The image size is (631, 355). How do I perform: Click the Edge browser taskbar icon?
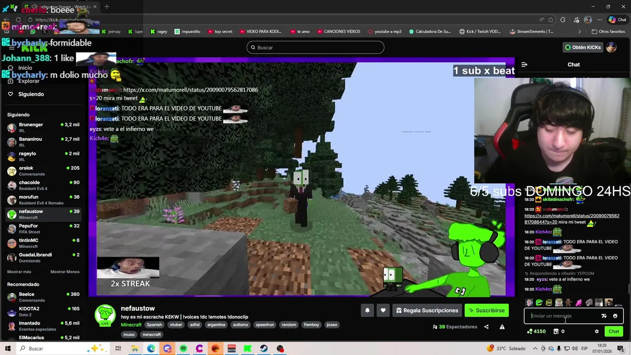click(x=151, y=349)
